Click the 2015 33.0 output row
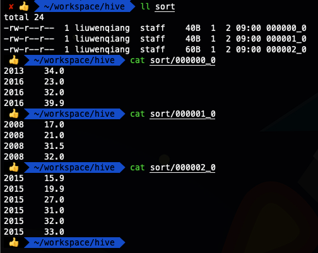Screen dimensions: 318x253 [34, 232]
